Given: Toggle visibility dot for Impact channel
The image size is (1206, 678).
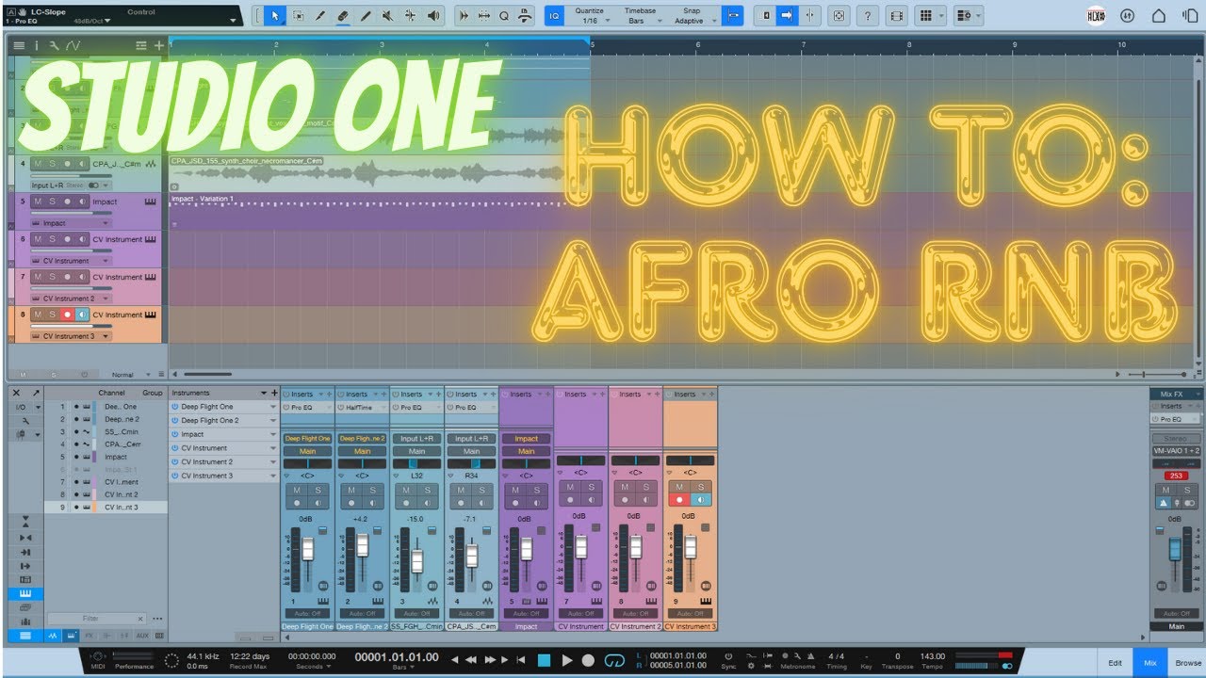Looking at the screenshot, I should 75,457.
